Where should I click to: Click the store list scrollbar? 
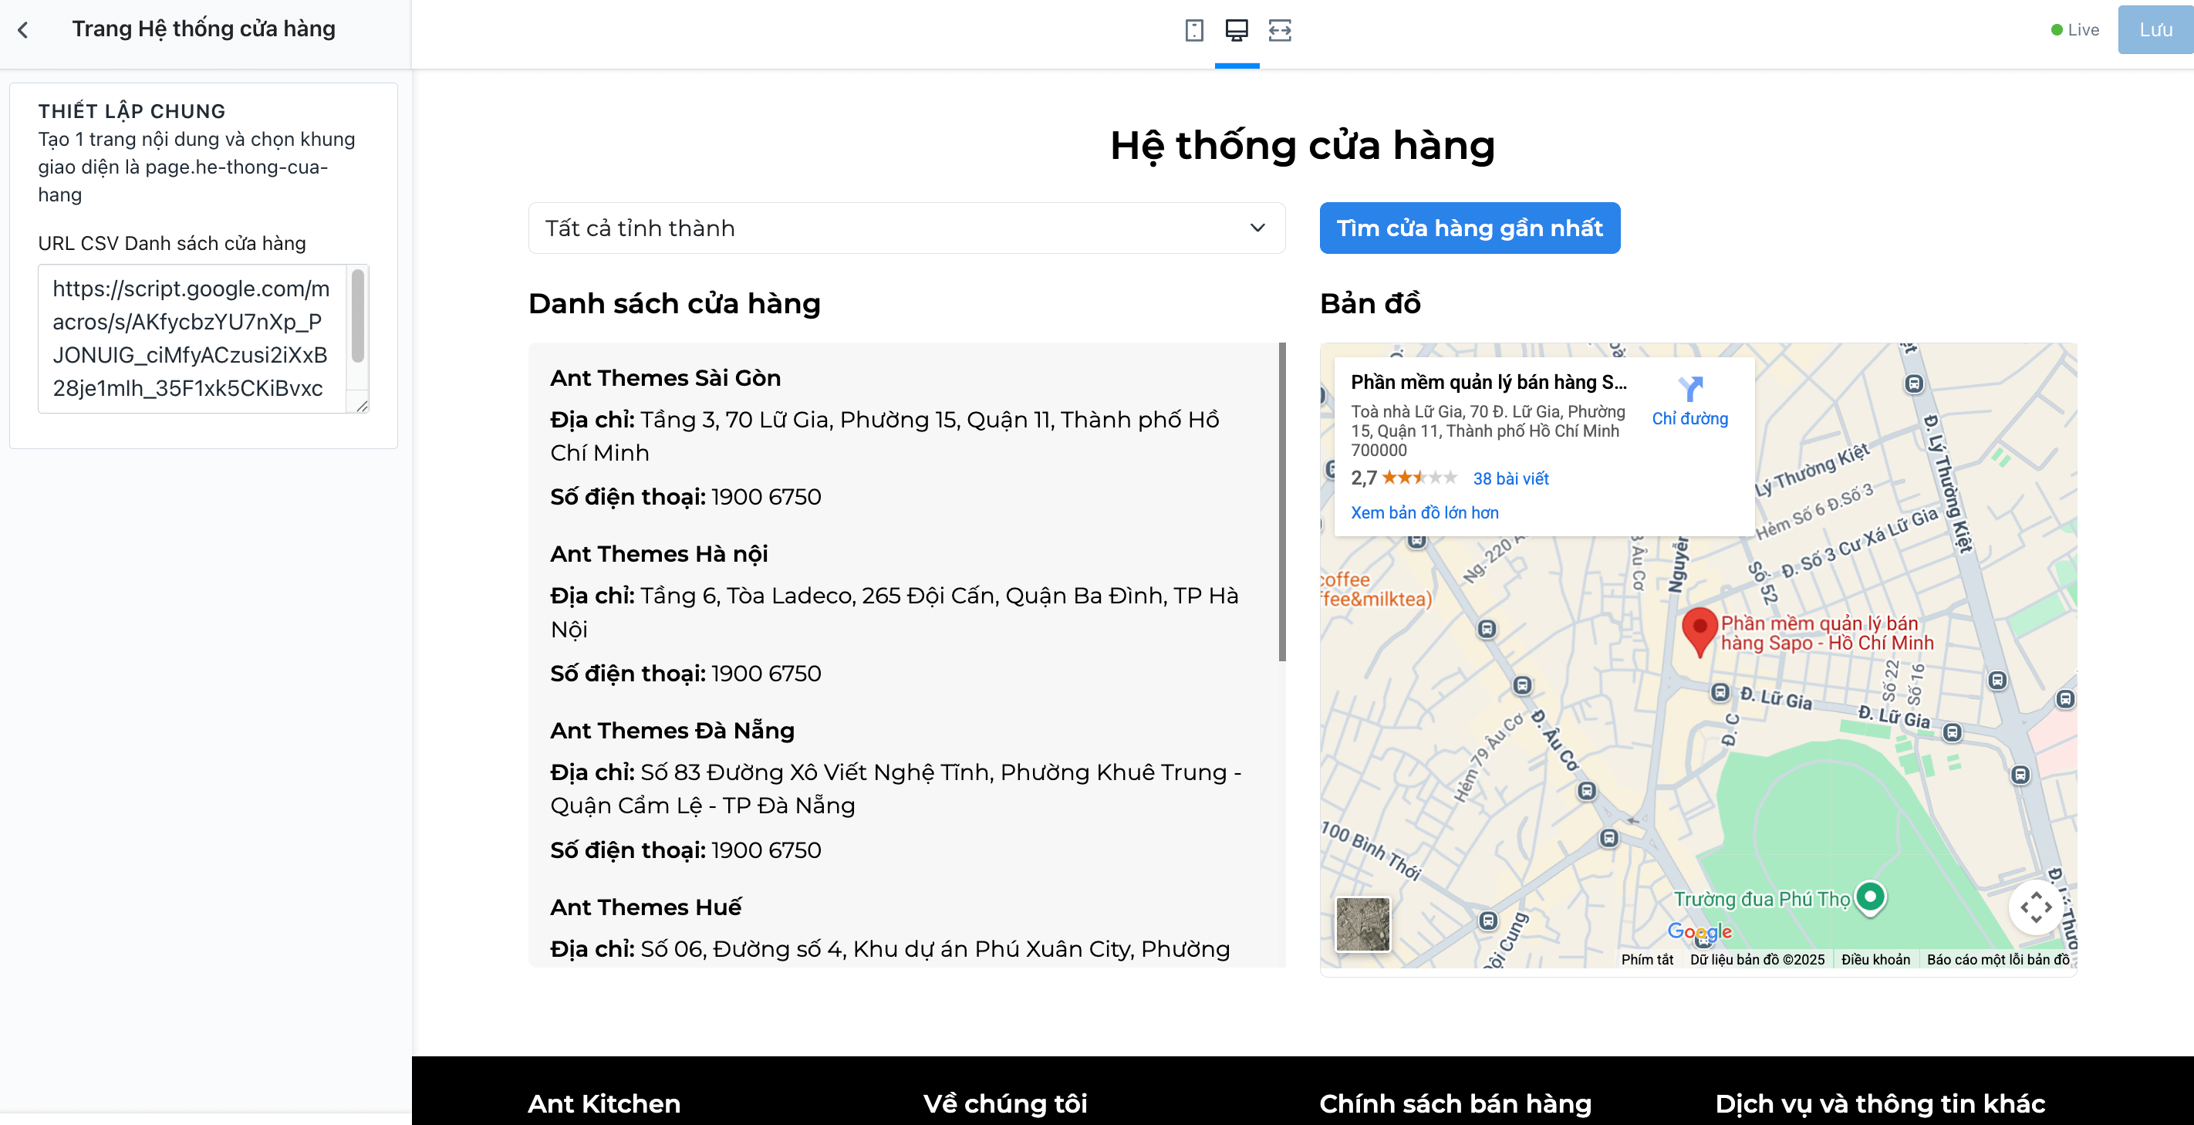[1282, 502]
